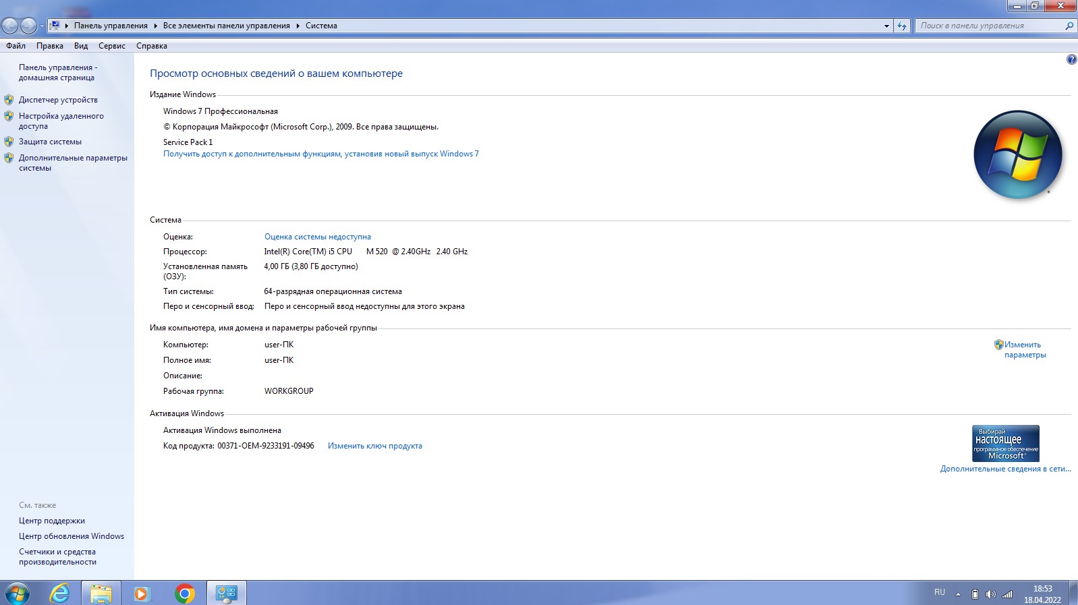1078x605 pixels.
Task: Click 'Оценка системы недоступна' link
Action: [x=318, y=237]
